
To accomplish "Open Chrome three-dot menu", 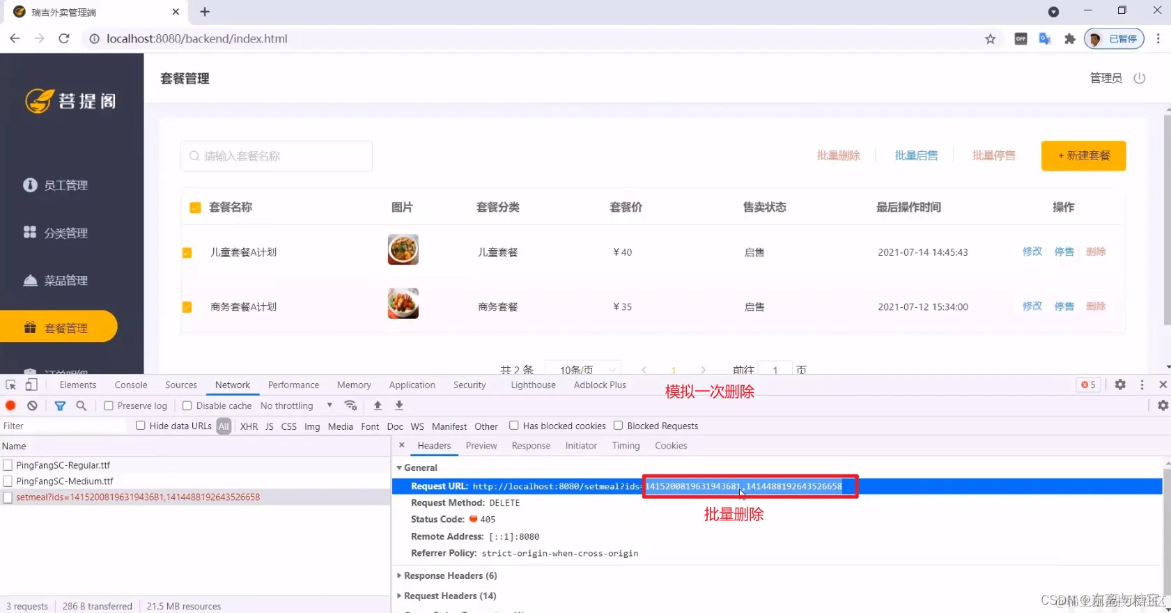I will 1158,39.
